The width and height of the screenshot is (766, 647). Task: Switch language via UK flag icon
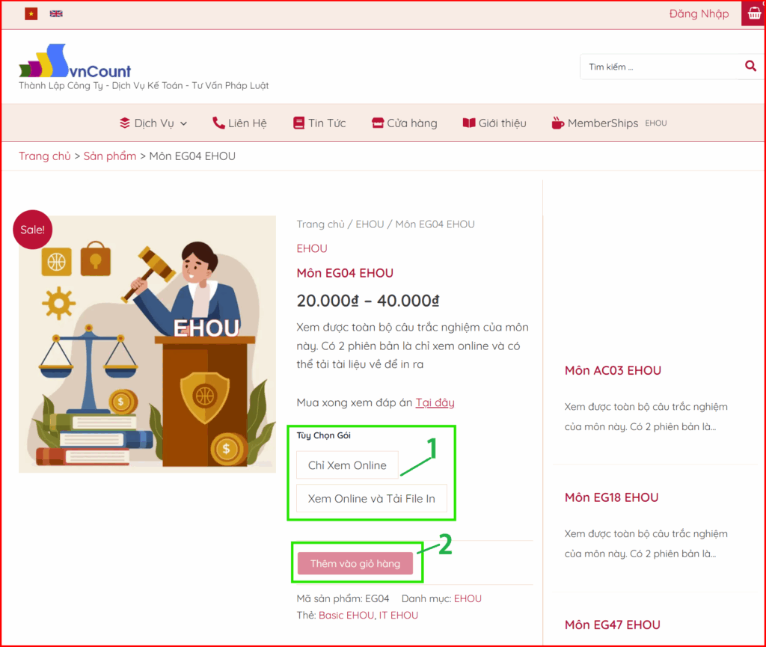point(56,13)
